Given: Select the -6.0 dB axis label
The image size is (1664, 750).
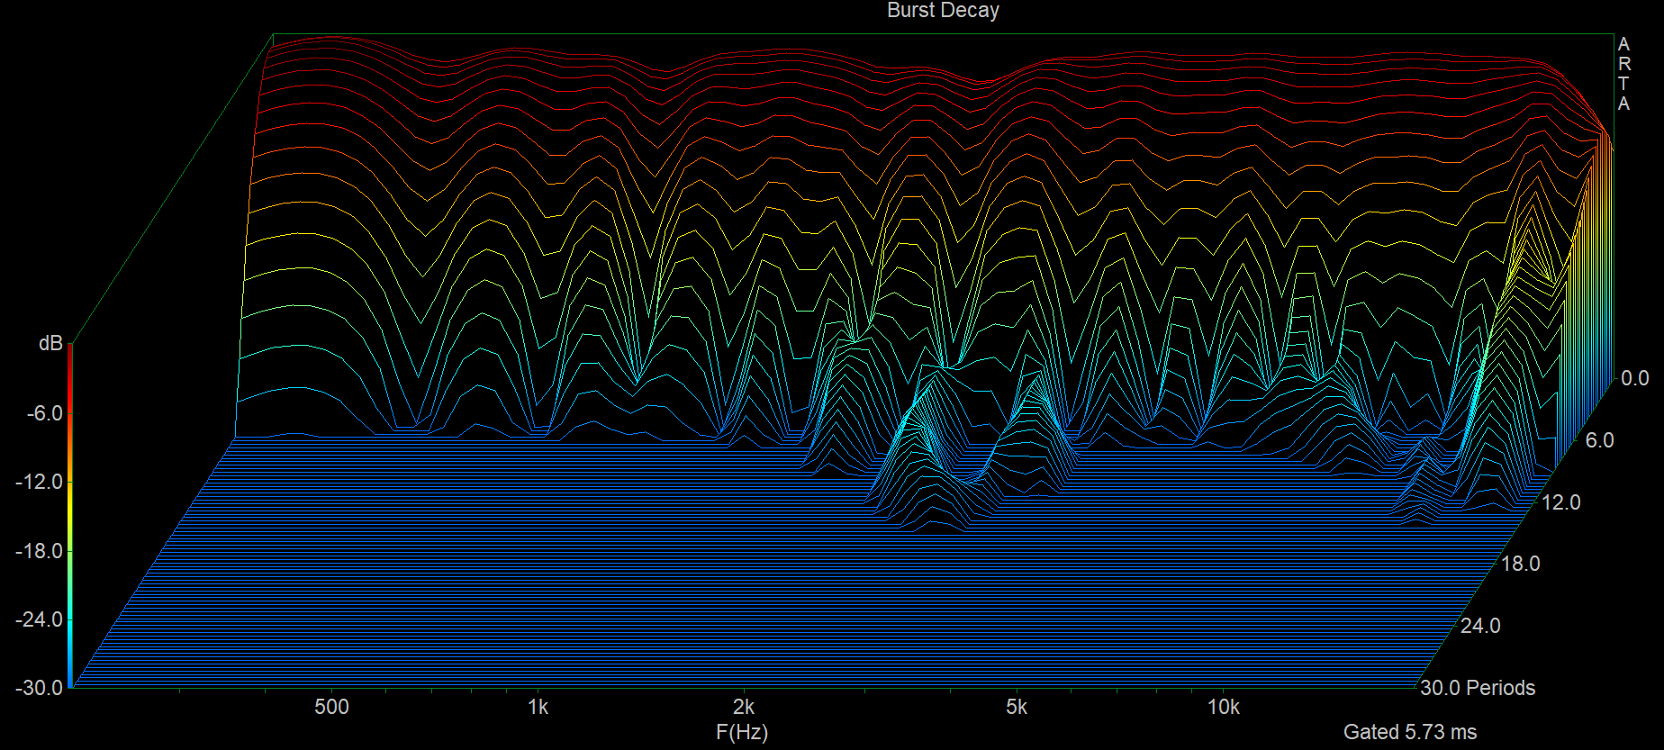Looking at the screenshot, I should point(44,413).
